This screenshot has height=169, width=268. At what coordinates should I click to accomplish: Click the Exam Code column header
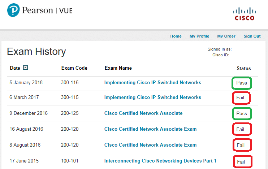(74, 68)
